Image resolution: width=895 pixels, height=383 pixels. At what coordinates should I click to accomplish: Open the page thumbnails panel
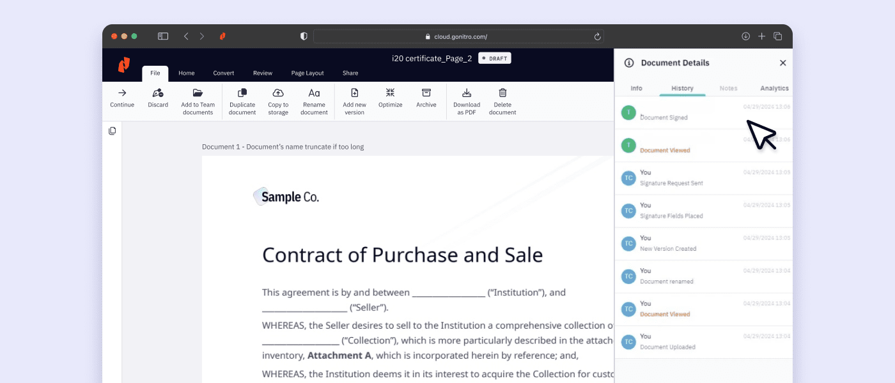click(x=112, y=130)
